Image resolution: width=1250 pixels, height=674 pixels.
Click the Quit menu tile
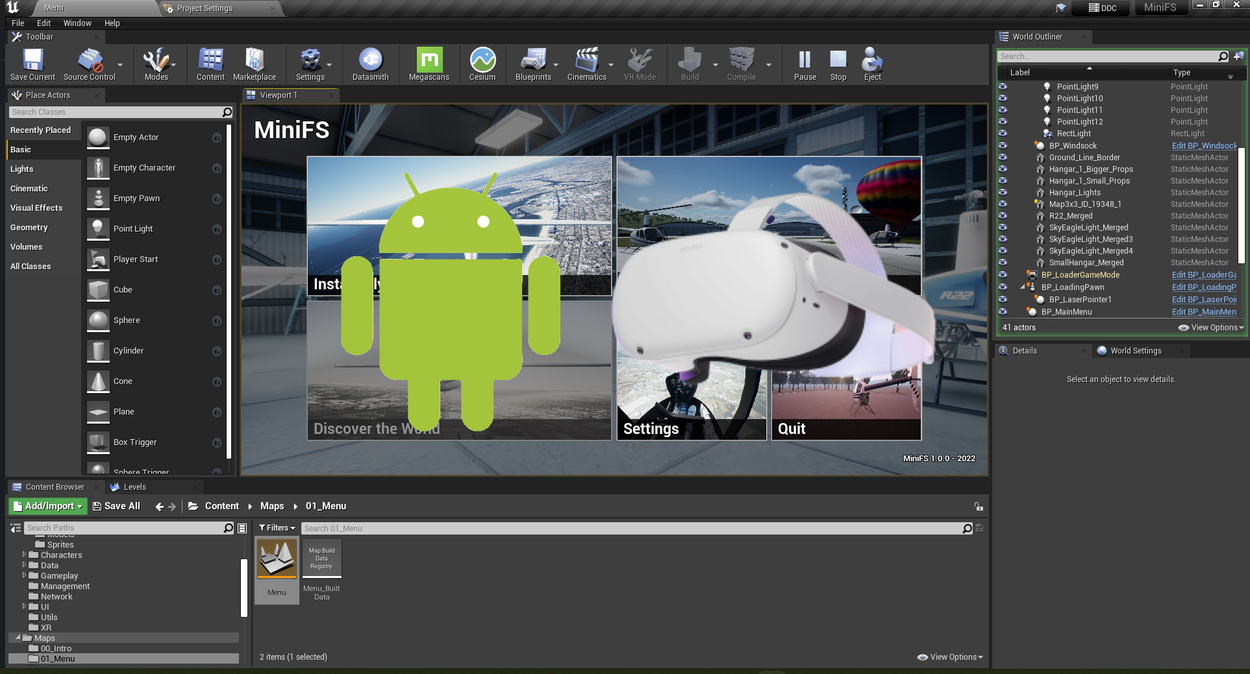pyautogui.click(x=846, y=402)
